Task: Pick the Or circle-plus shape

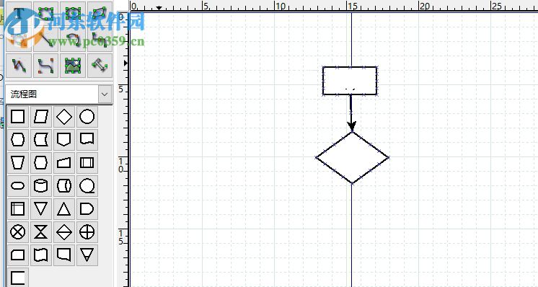Action: (87, 232)
